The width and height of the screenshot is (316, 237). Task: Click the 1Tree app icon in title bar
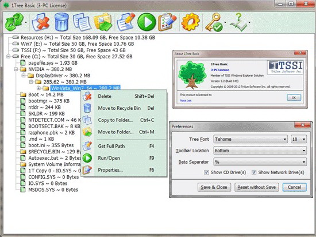(6, 5)
